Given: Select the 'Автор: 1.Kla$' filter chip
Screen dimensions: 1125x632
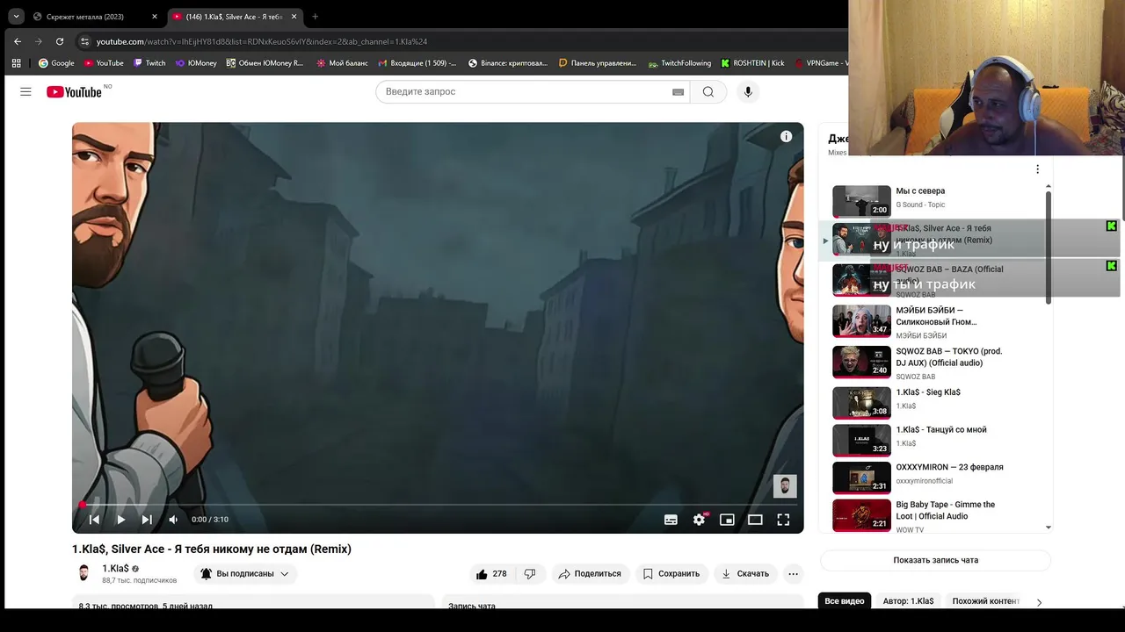Looking at the screenshot, I should (x=909, y=601).
